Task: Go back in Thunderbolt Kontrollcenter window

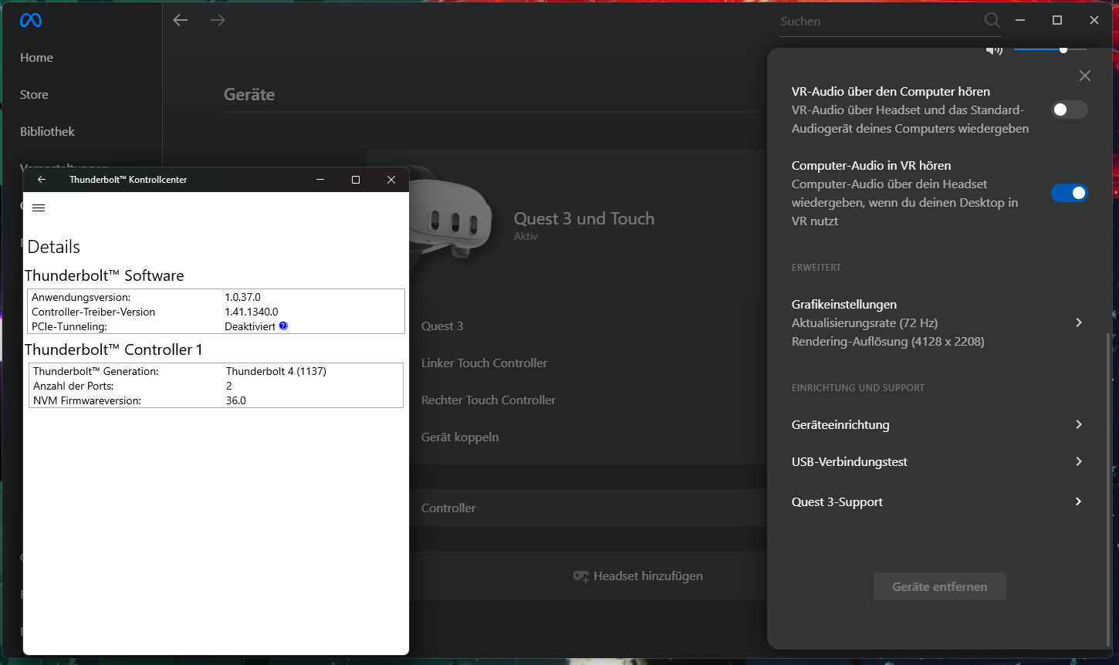Action: [x=42, y=180]
